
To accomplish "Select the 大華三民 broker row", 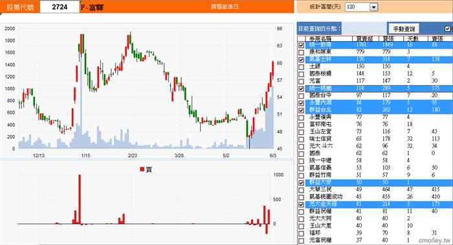I will tap(375, 189).
